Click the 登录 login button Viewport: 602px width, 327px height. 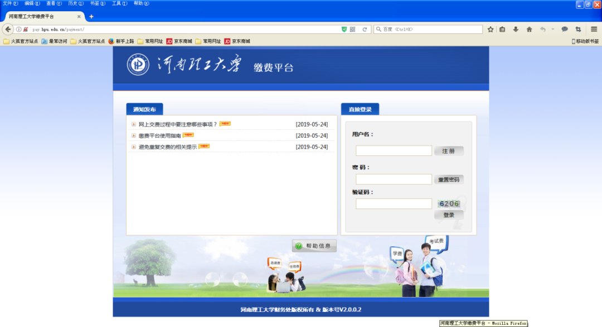point(448,215)
